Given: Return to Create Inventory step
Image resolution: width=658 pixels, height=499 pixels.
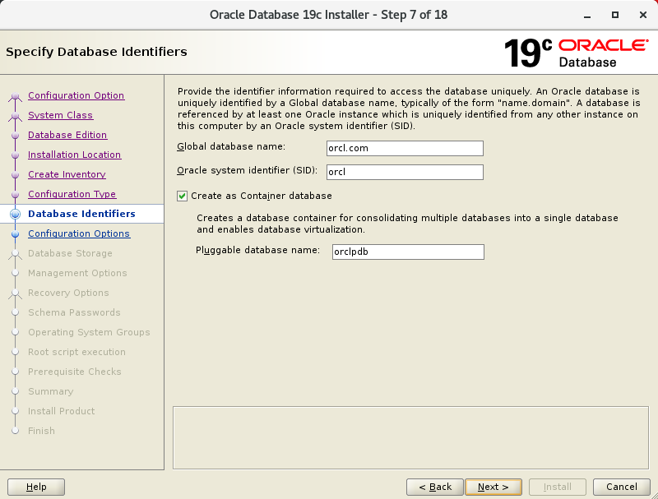Looking at the screenshot, I should 67,174.
